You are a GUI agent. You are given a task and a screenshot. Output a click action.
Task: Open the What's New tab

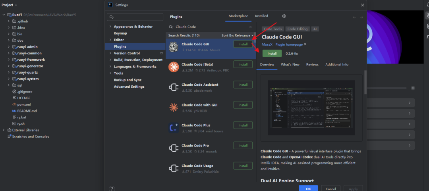click(290, 65)
